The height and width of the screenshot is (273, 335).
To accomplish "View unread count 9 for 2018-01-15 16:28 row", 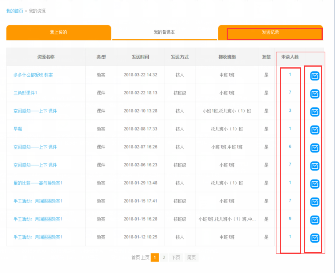I will (x=290, y=219).
